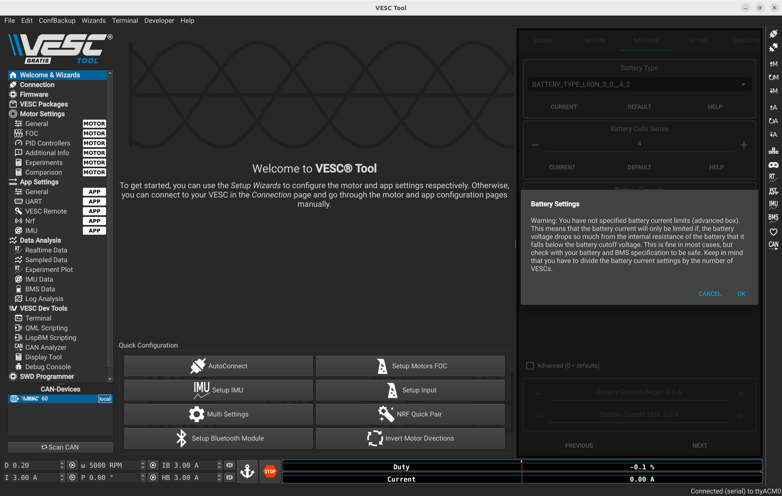
Task: Click play button next to 5000 RPM
Action: click(153, 465)
